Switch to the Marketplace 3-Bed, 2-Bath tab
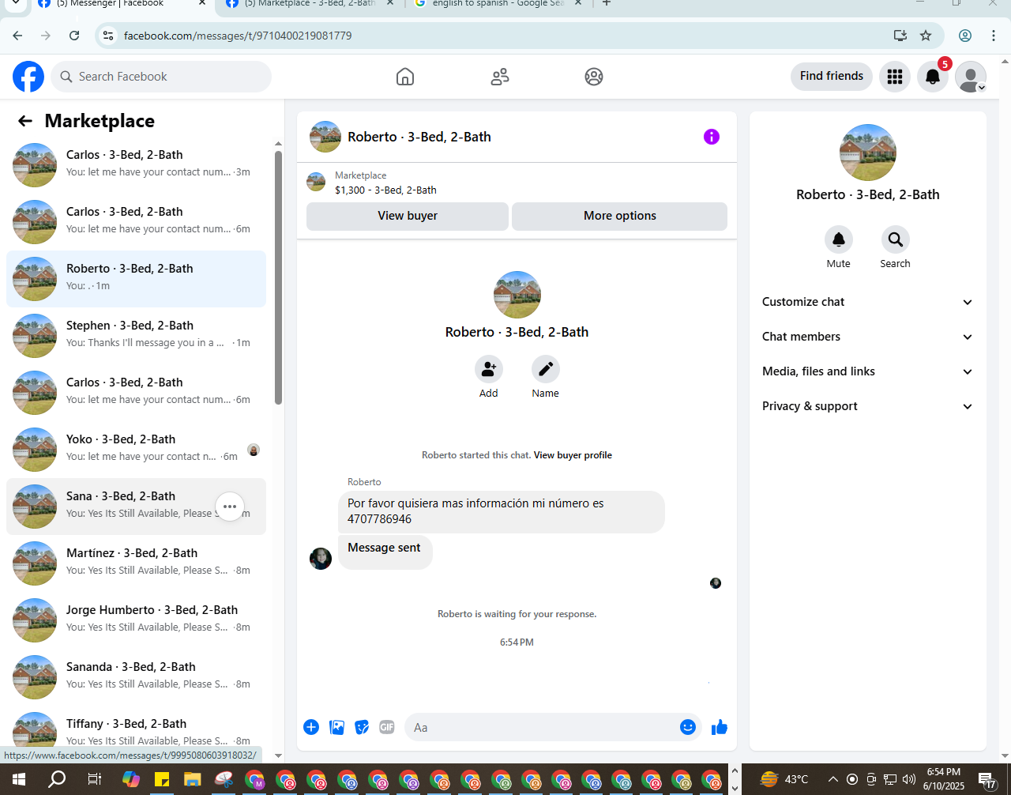This screenshot has height=795, width=1011. coord(310,5)
